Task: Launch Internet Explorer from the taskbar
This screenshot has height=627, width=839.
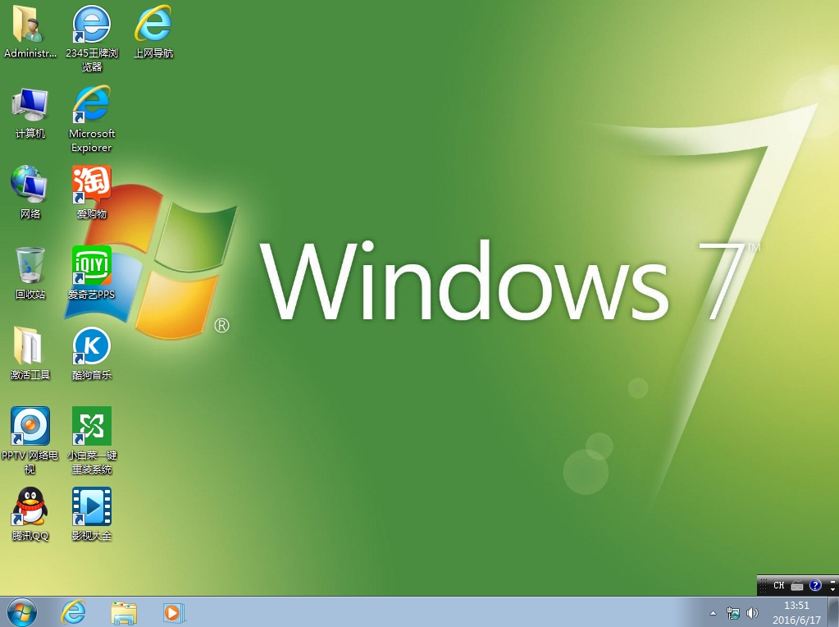Action: (73, 612)
